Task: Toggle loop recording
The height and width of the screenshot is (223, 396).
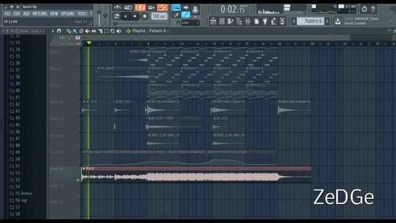Action: coord(162,7)
